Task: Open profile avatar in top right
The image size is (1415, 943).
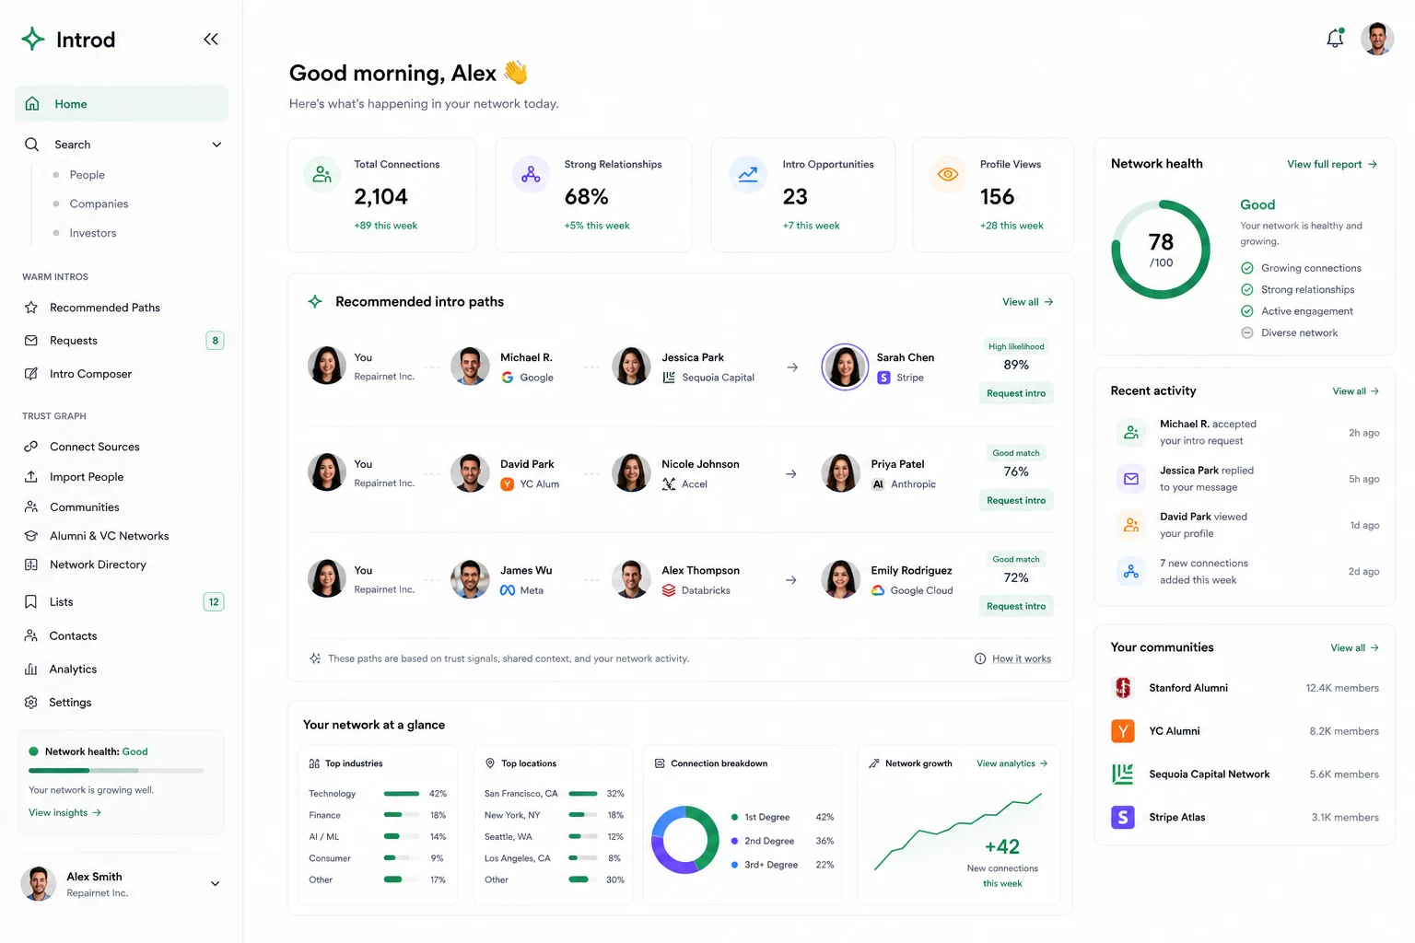Action: 1377,39
